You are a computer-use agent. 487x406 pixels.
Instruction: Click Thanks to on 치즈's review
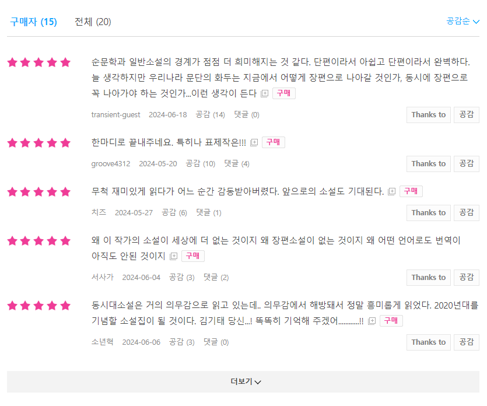click(428, 213)
